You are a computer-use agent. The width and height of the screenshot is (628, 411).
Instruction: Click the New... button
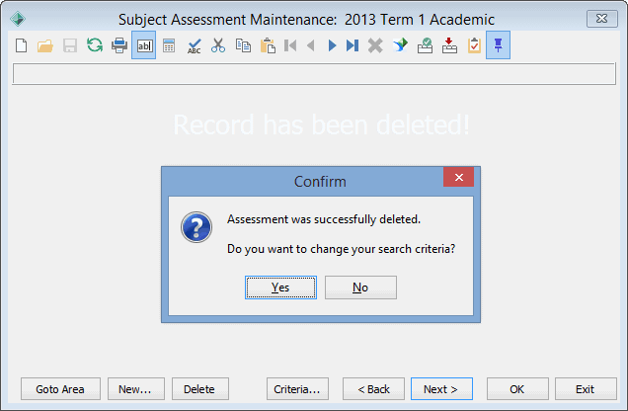(x=136, y=389)
